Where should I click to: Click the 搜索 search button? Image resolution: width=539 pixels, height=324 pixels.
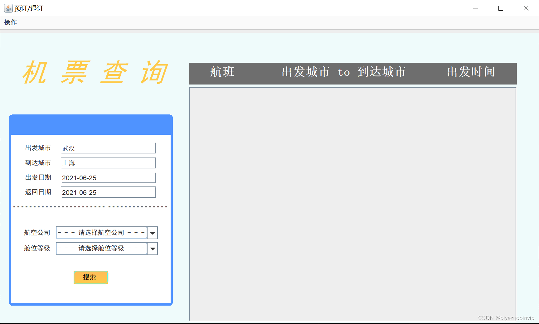click(90, 277)
